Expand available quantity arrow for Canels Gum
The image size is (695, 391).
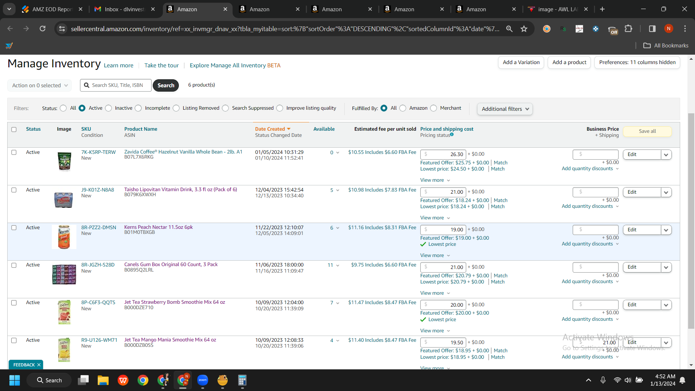[x=338, y=265]
